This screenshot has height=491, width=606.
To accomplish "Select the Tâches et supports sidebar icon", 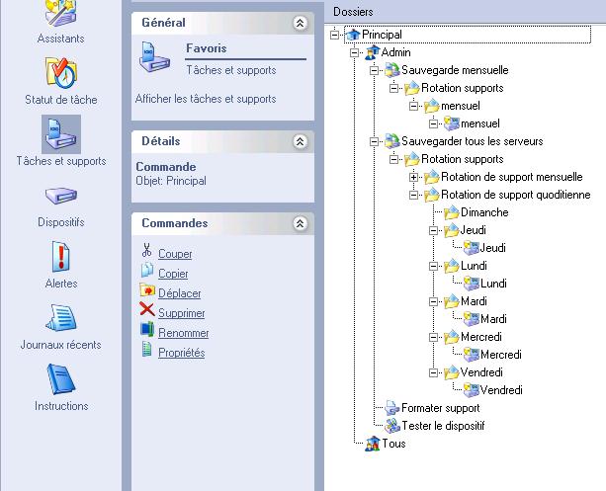I will coord(60,134).
